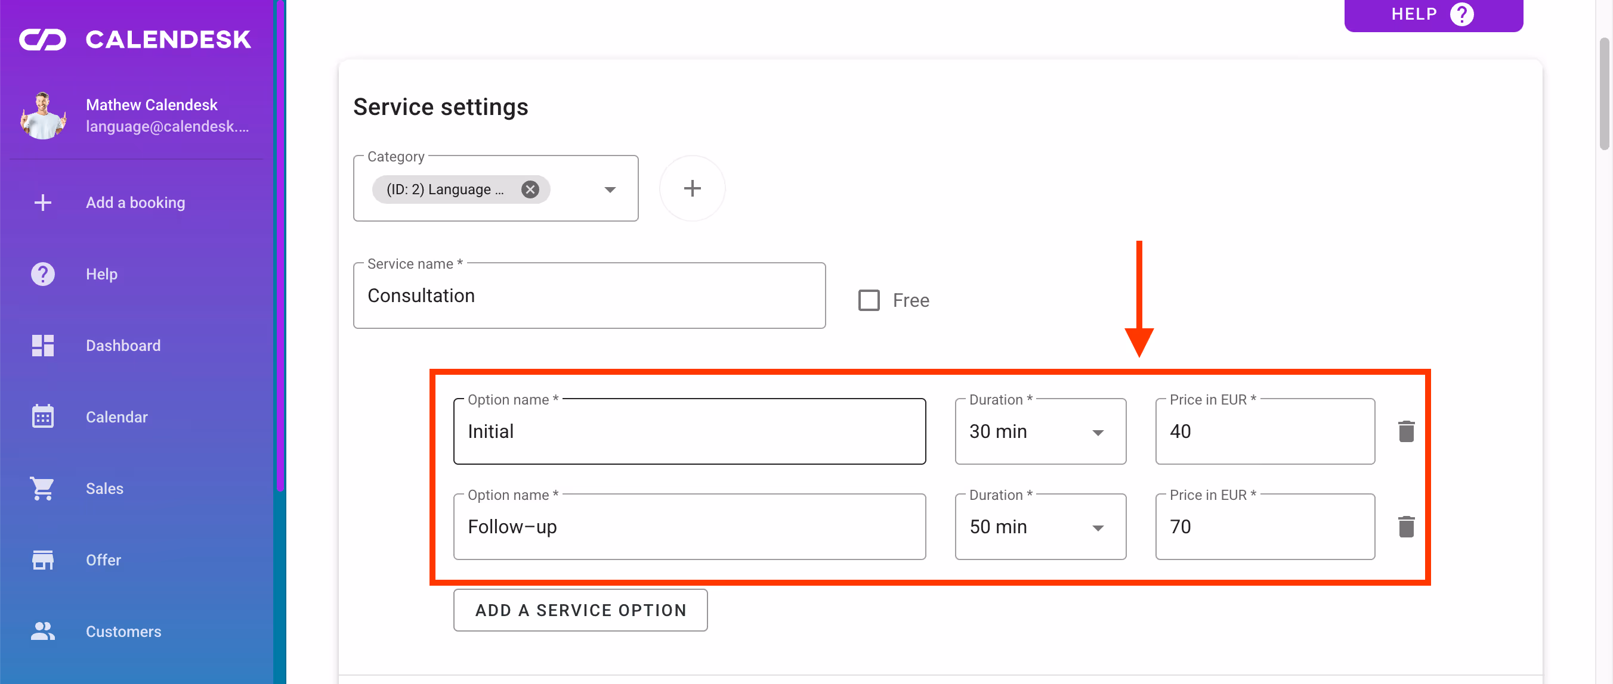Click the Offer storefront icon
This screenshot has height=684, width=1613.
[x=42, y=559]
